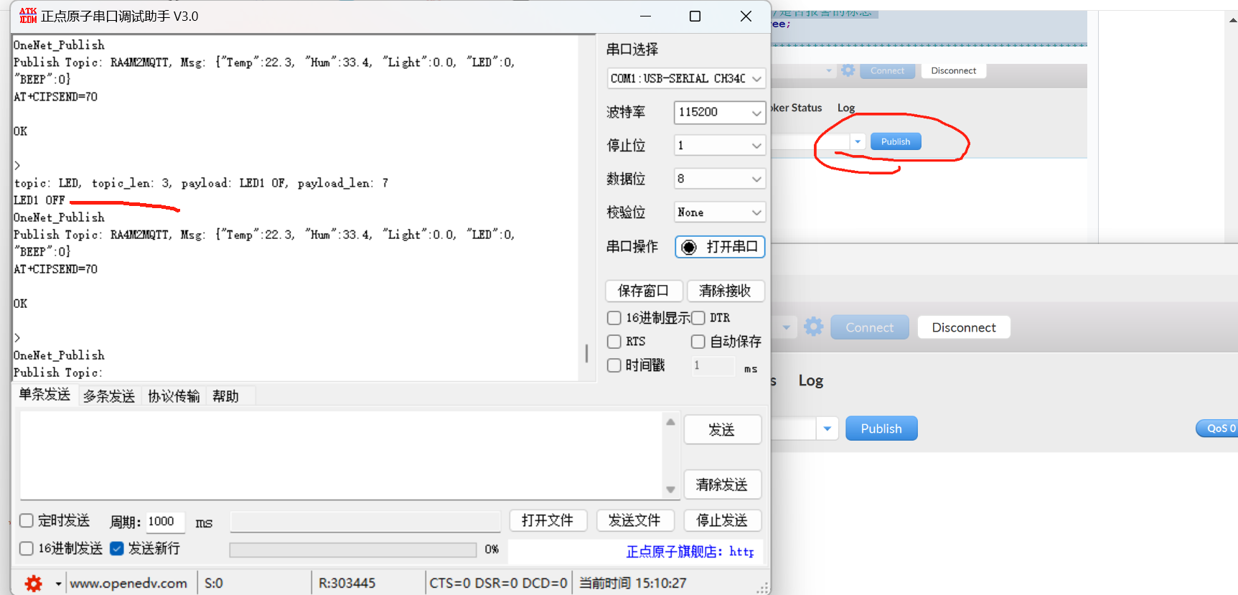The height and width of the screenshot is (595, 1238).
Task: Open the 协议传输 tab
Action: click(x=174, y=396)
